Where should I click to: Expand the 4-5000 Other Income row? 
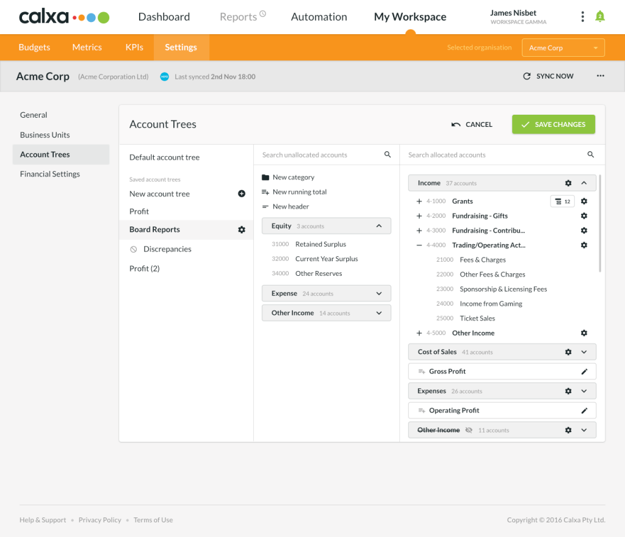coord(419,333)
